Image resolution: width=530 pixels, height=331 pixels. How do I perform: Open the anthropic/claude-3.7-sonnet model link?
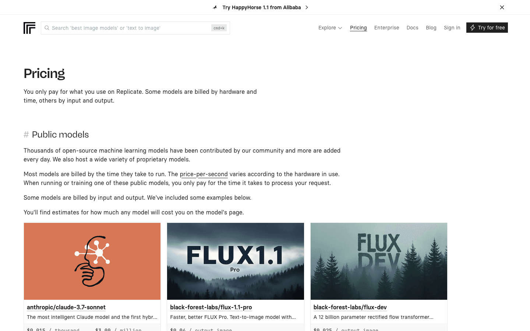click(x=66, y=307)
